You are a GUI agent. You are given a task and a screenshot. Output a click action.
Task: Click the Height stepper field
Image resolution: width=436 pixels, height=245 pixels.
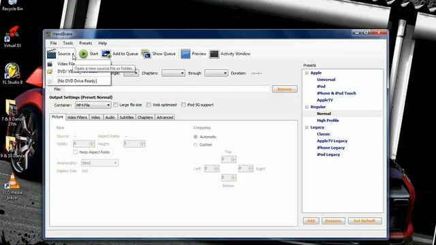pyautogui.click(x=134, y=144)
